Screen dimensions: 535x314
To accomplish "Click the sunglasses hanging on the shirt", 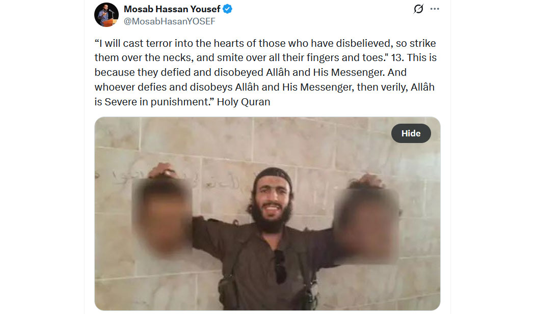I will click(x=280, y=267).
